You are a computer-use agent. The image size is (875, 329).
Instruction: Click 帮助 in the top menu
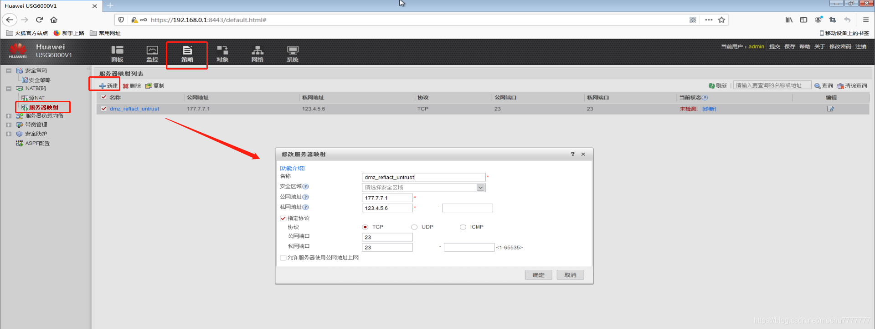pyautogui.click(x=804, y=46)
